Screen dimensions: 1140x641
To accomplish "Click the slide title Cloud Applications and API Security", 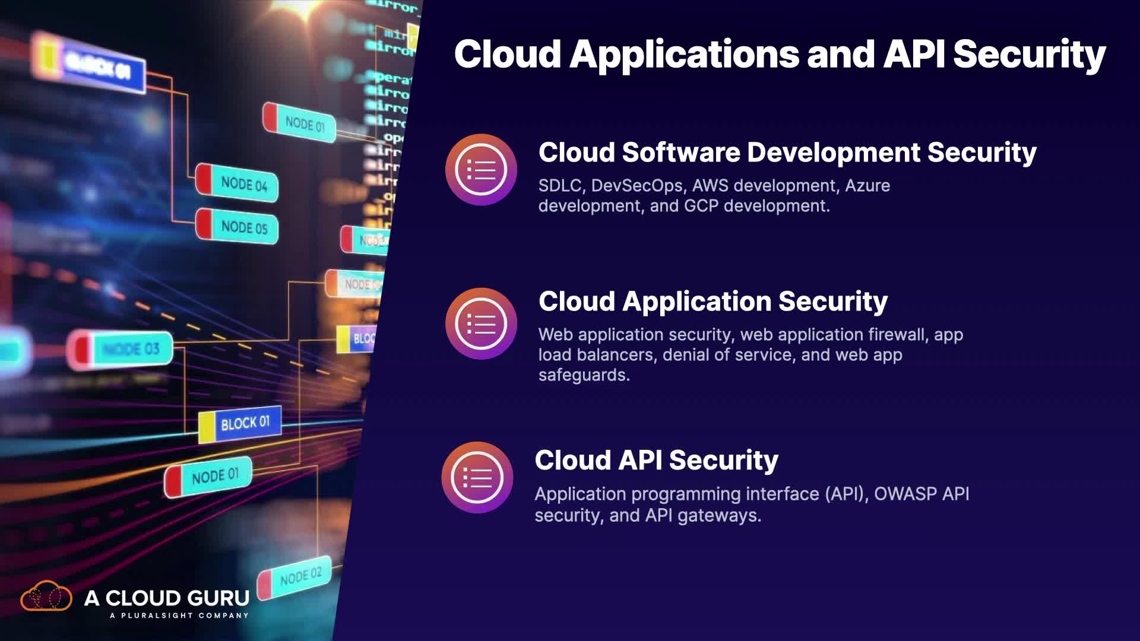I will click(x=779, y=54).
